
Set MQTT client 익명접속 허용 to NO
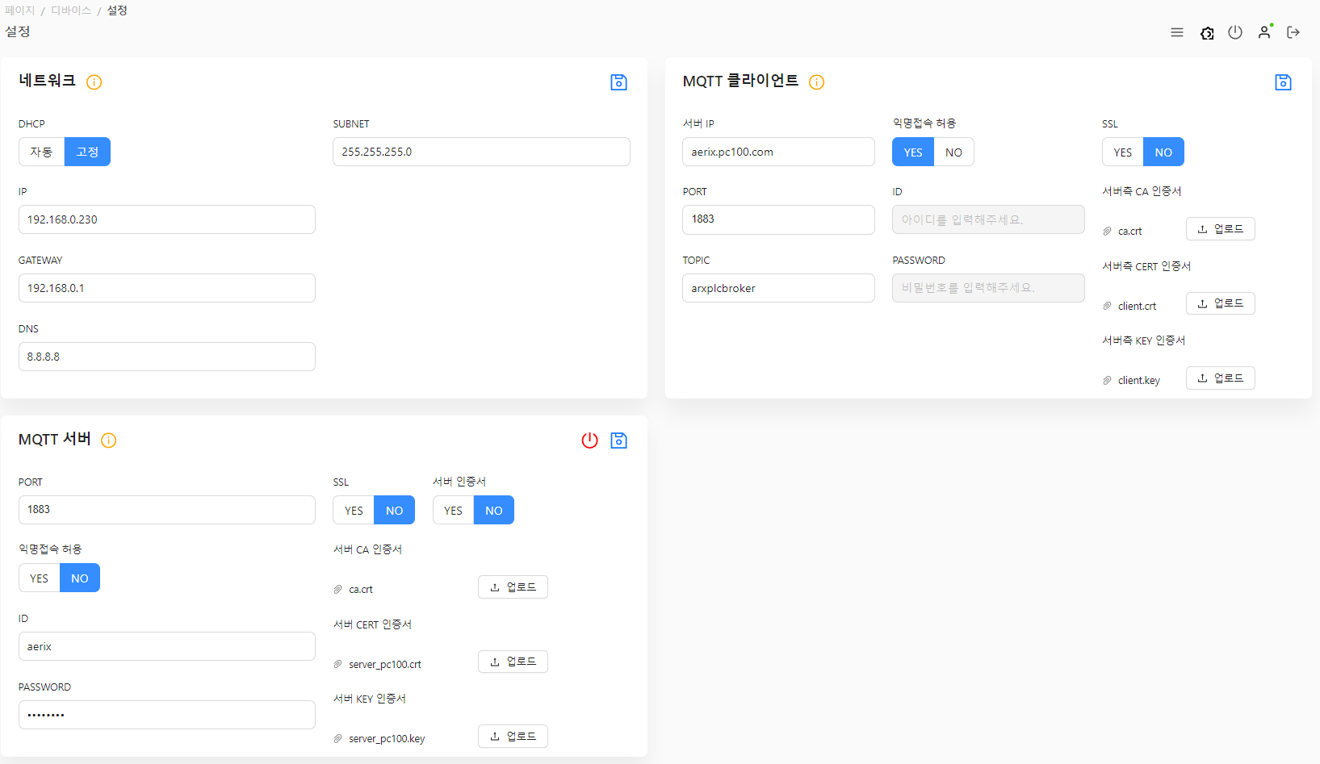[953, 152]
